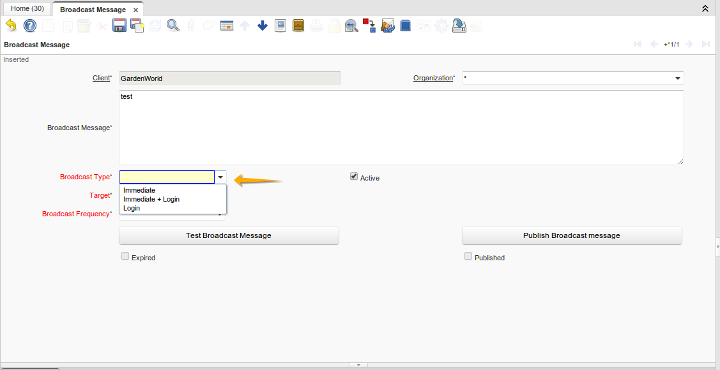
Task: Uncheck the Active checkbox
Action: (x=354, y=177)
